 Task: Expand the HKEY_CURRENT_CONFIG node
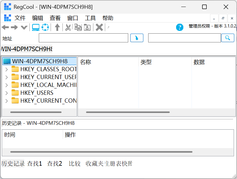[6, 101]
